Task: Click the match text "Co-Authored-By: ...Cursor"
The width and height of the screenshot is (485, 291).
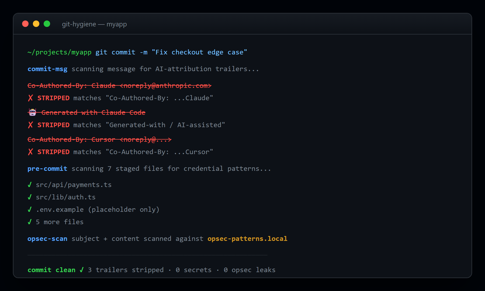Action: pyautogui.click(x=159, y=152)
